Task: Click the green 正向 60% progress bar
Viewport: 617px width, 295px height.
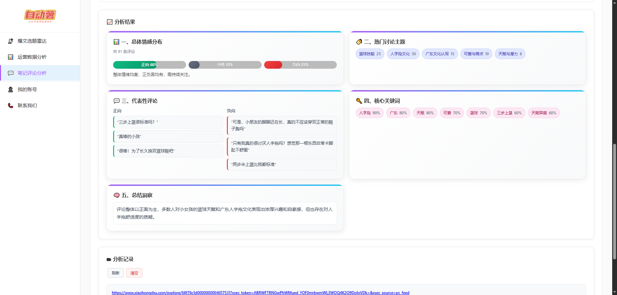Action: [x=149, y=65]
